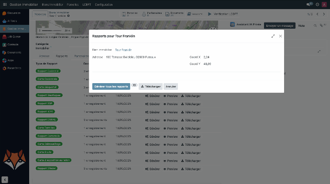Click the Nouveau button

tap(40, 14)
